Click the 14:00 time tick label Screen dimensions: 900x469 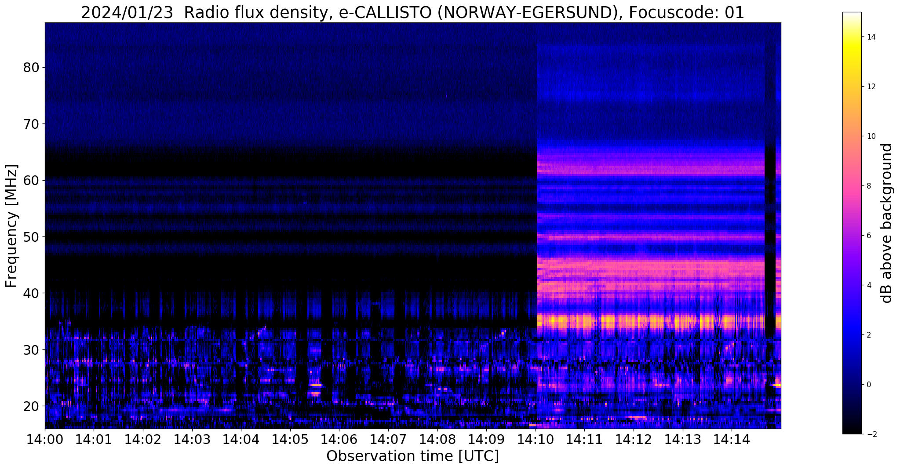(45, 439)
